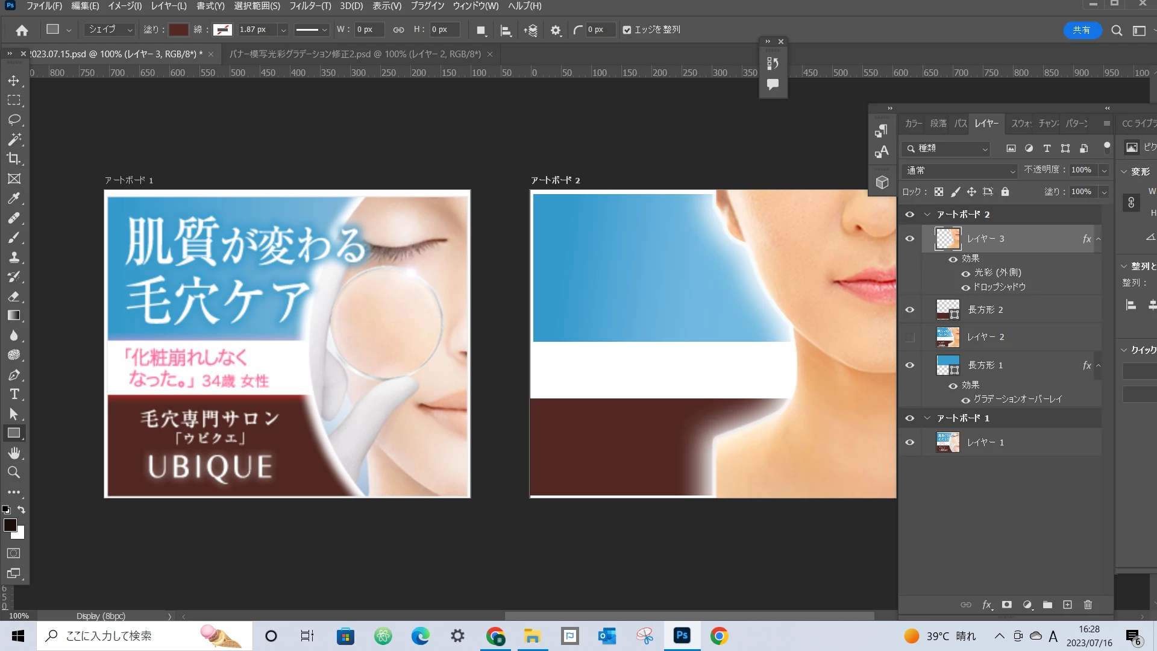Open the フィルター(T) menu
This screenshot has height=651, width=1157.
pos(310,6)
